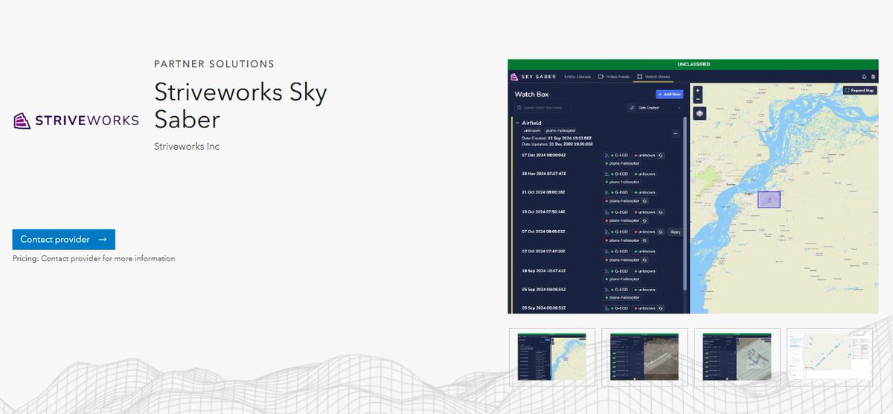The height and width of the screenshot is (414, 893).
Task: Select the 07 Dec 2024 08:09:04Z entry
Action: pos(544,155)
